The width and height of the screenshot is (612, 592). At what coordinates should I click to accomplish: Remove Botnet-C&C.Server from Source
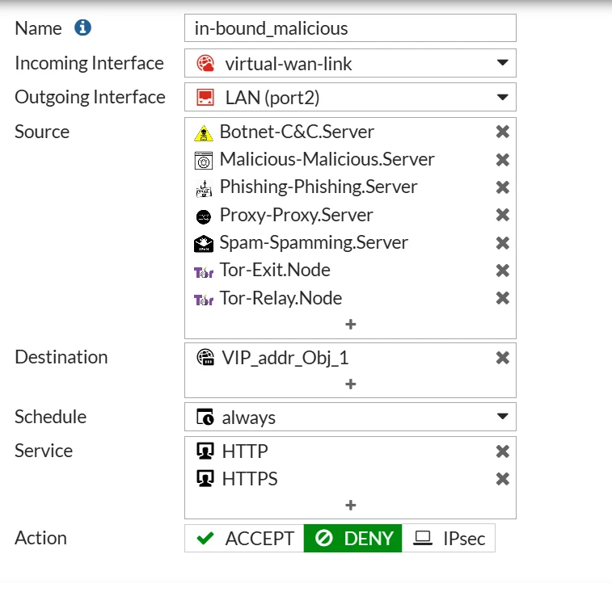[503, 132]
